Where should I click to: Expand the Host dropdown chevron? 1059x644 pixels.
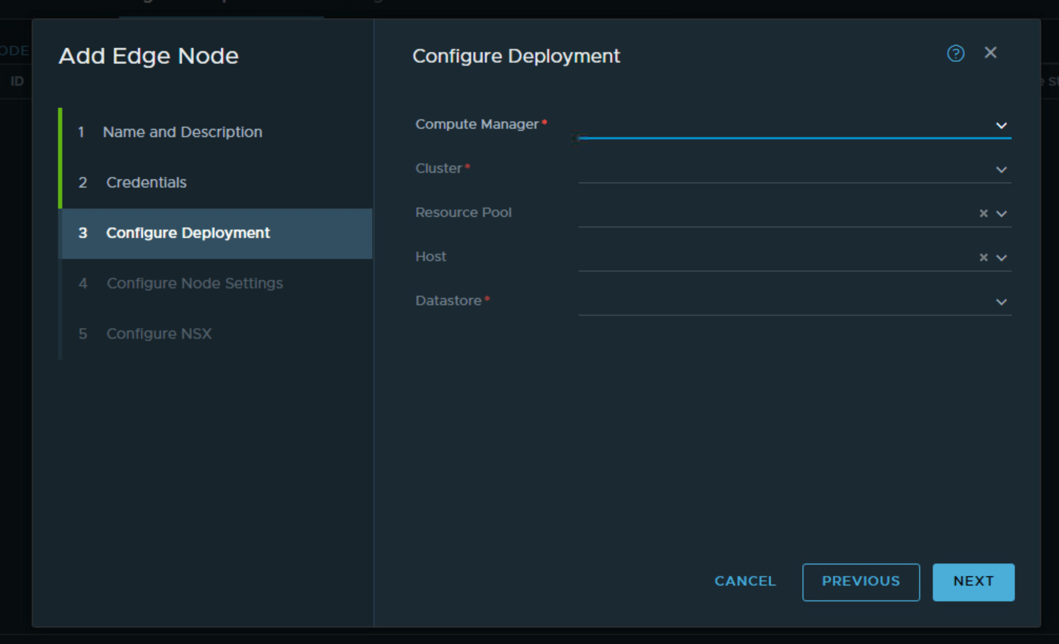1001,258
